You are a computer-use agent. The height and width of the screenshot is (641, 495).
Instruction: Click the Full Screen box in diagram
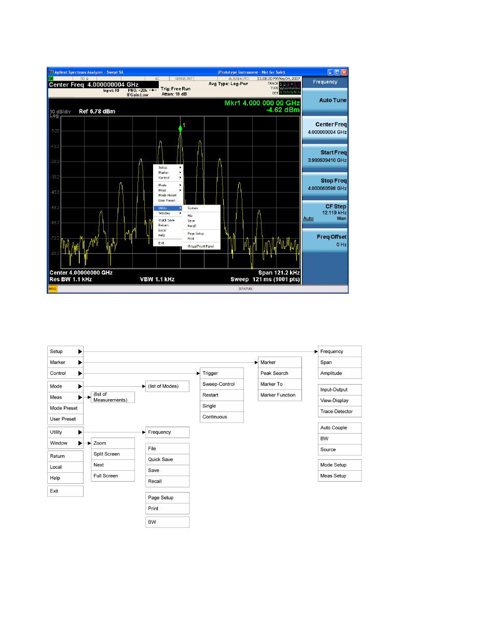pos(113,475)
